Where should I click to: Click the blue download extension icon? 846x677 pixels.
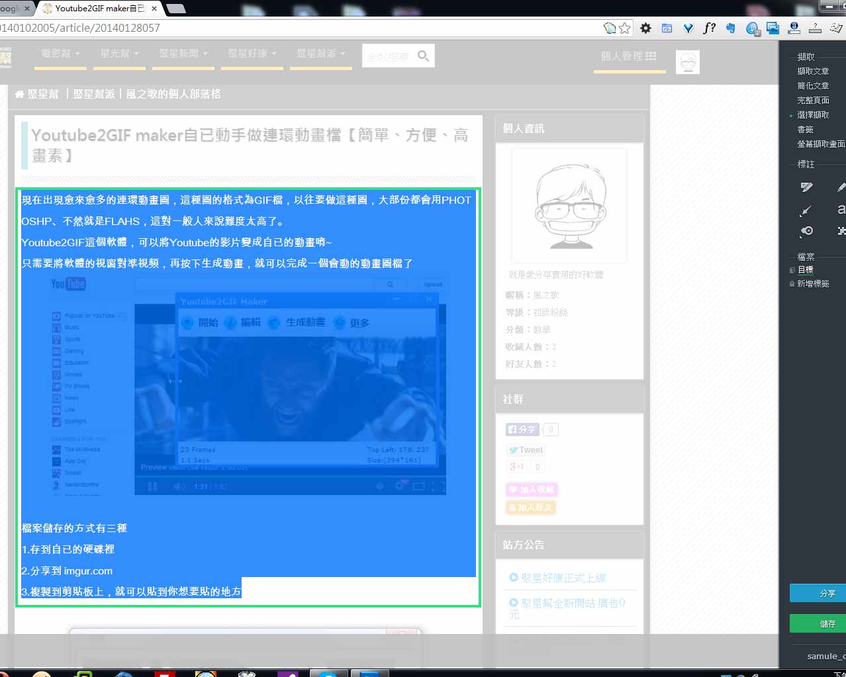point(752,28)
